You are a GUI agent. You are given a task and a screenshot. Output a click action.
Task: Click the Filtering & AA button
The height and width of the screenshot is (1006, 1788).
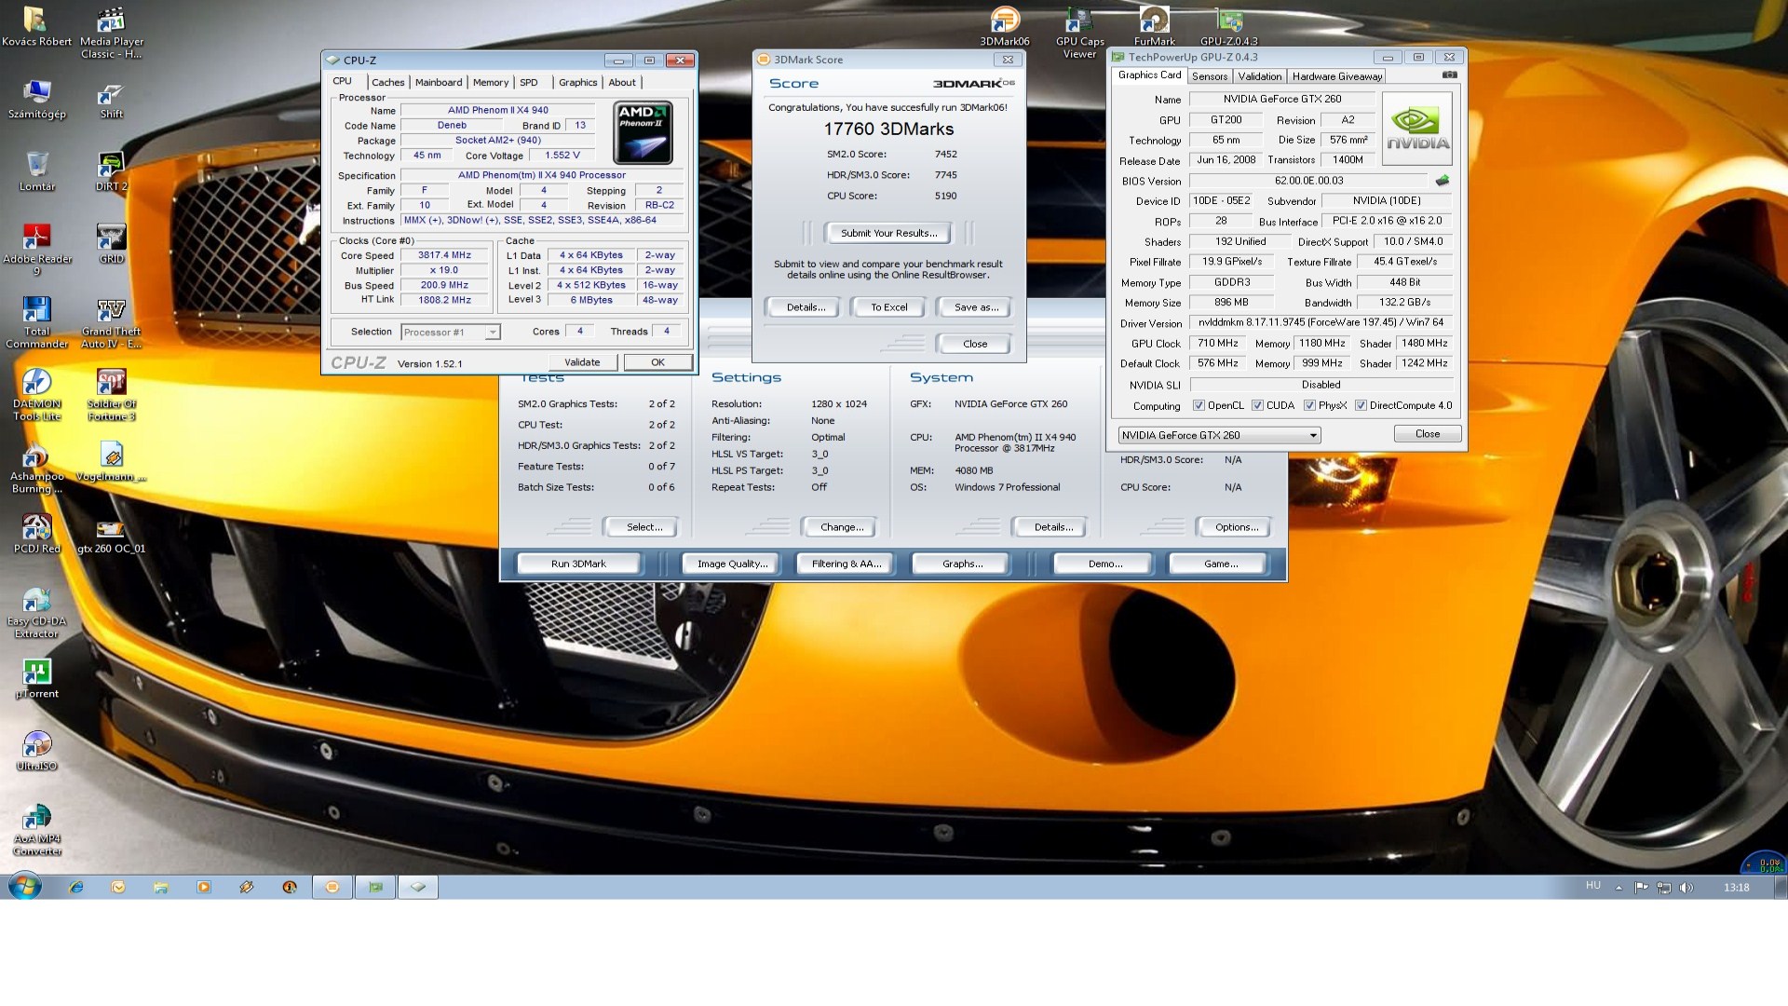pyautogui.click(x=846, y=564)
